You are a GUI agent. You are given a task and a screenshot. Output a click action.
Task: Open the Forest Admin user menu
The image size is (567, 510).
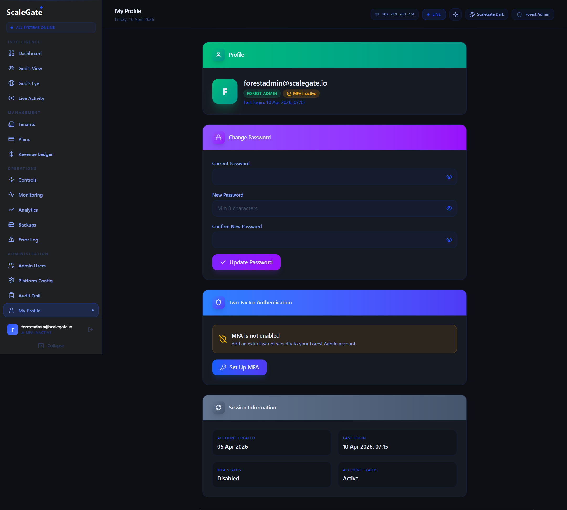(533, 15)
